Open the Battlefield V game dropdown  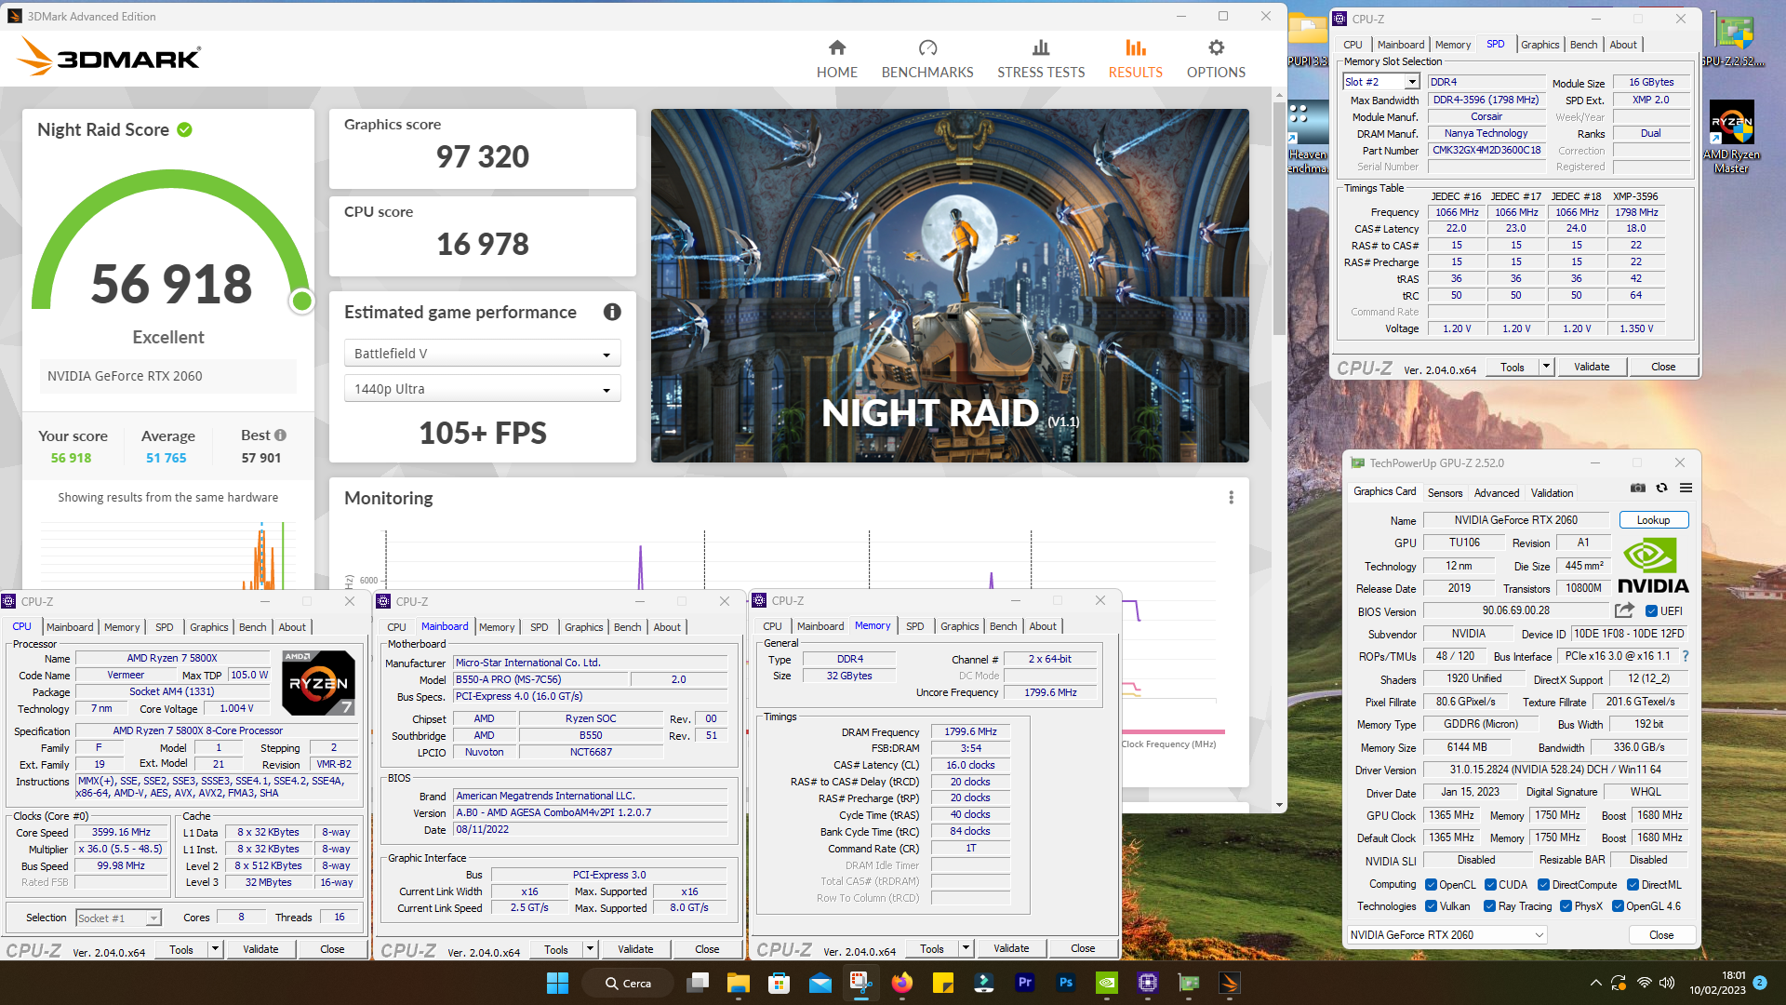pos(482,354)
